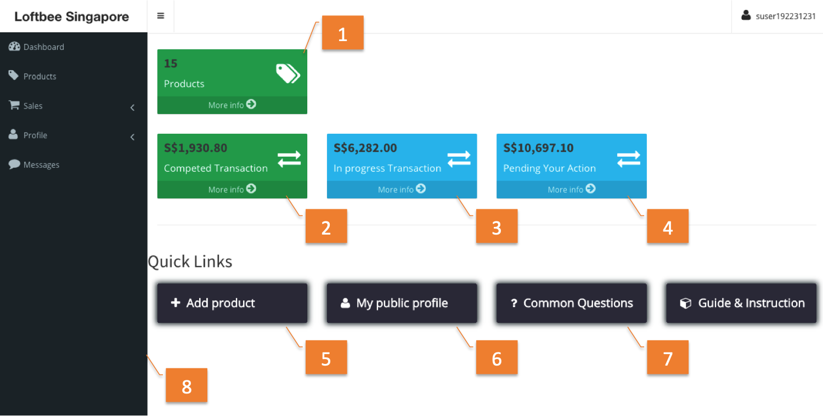Open My public profile quick link
The width and height of the screenshot is (823, 416).
pyautogui.click(x=402, y=303)
